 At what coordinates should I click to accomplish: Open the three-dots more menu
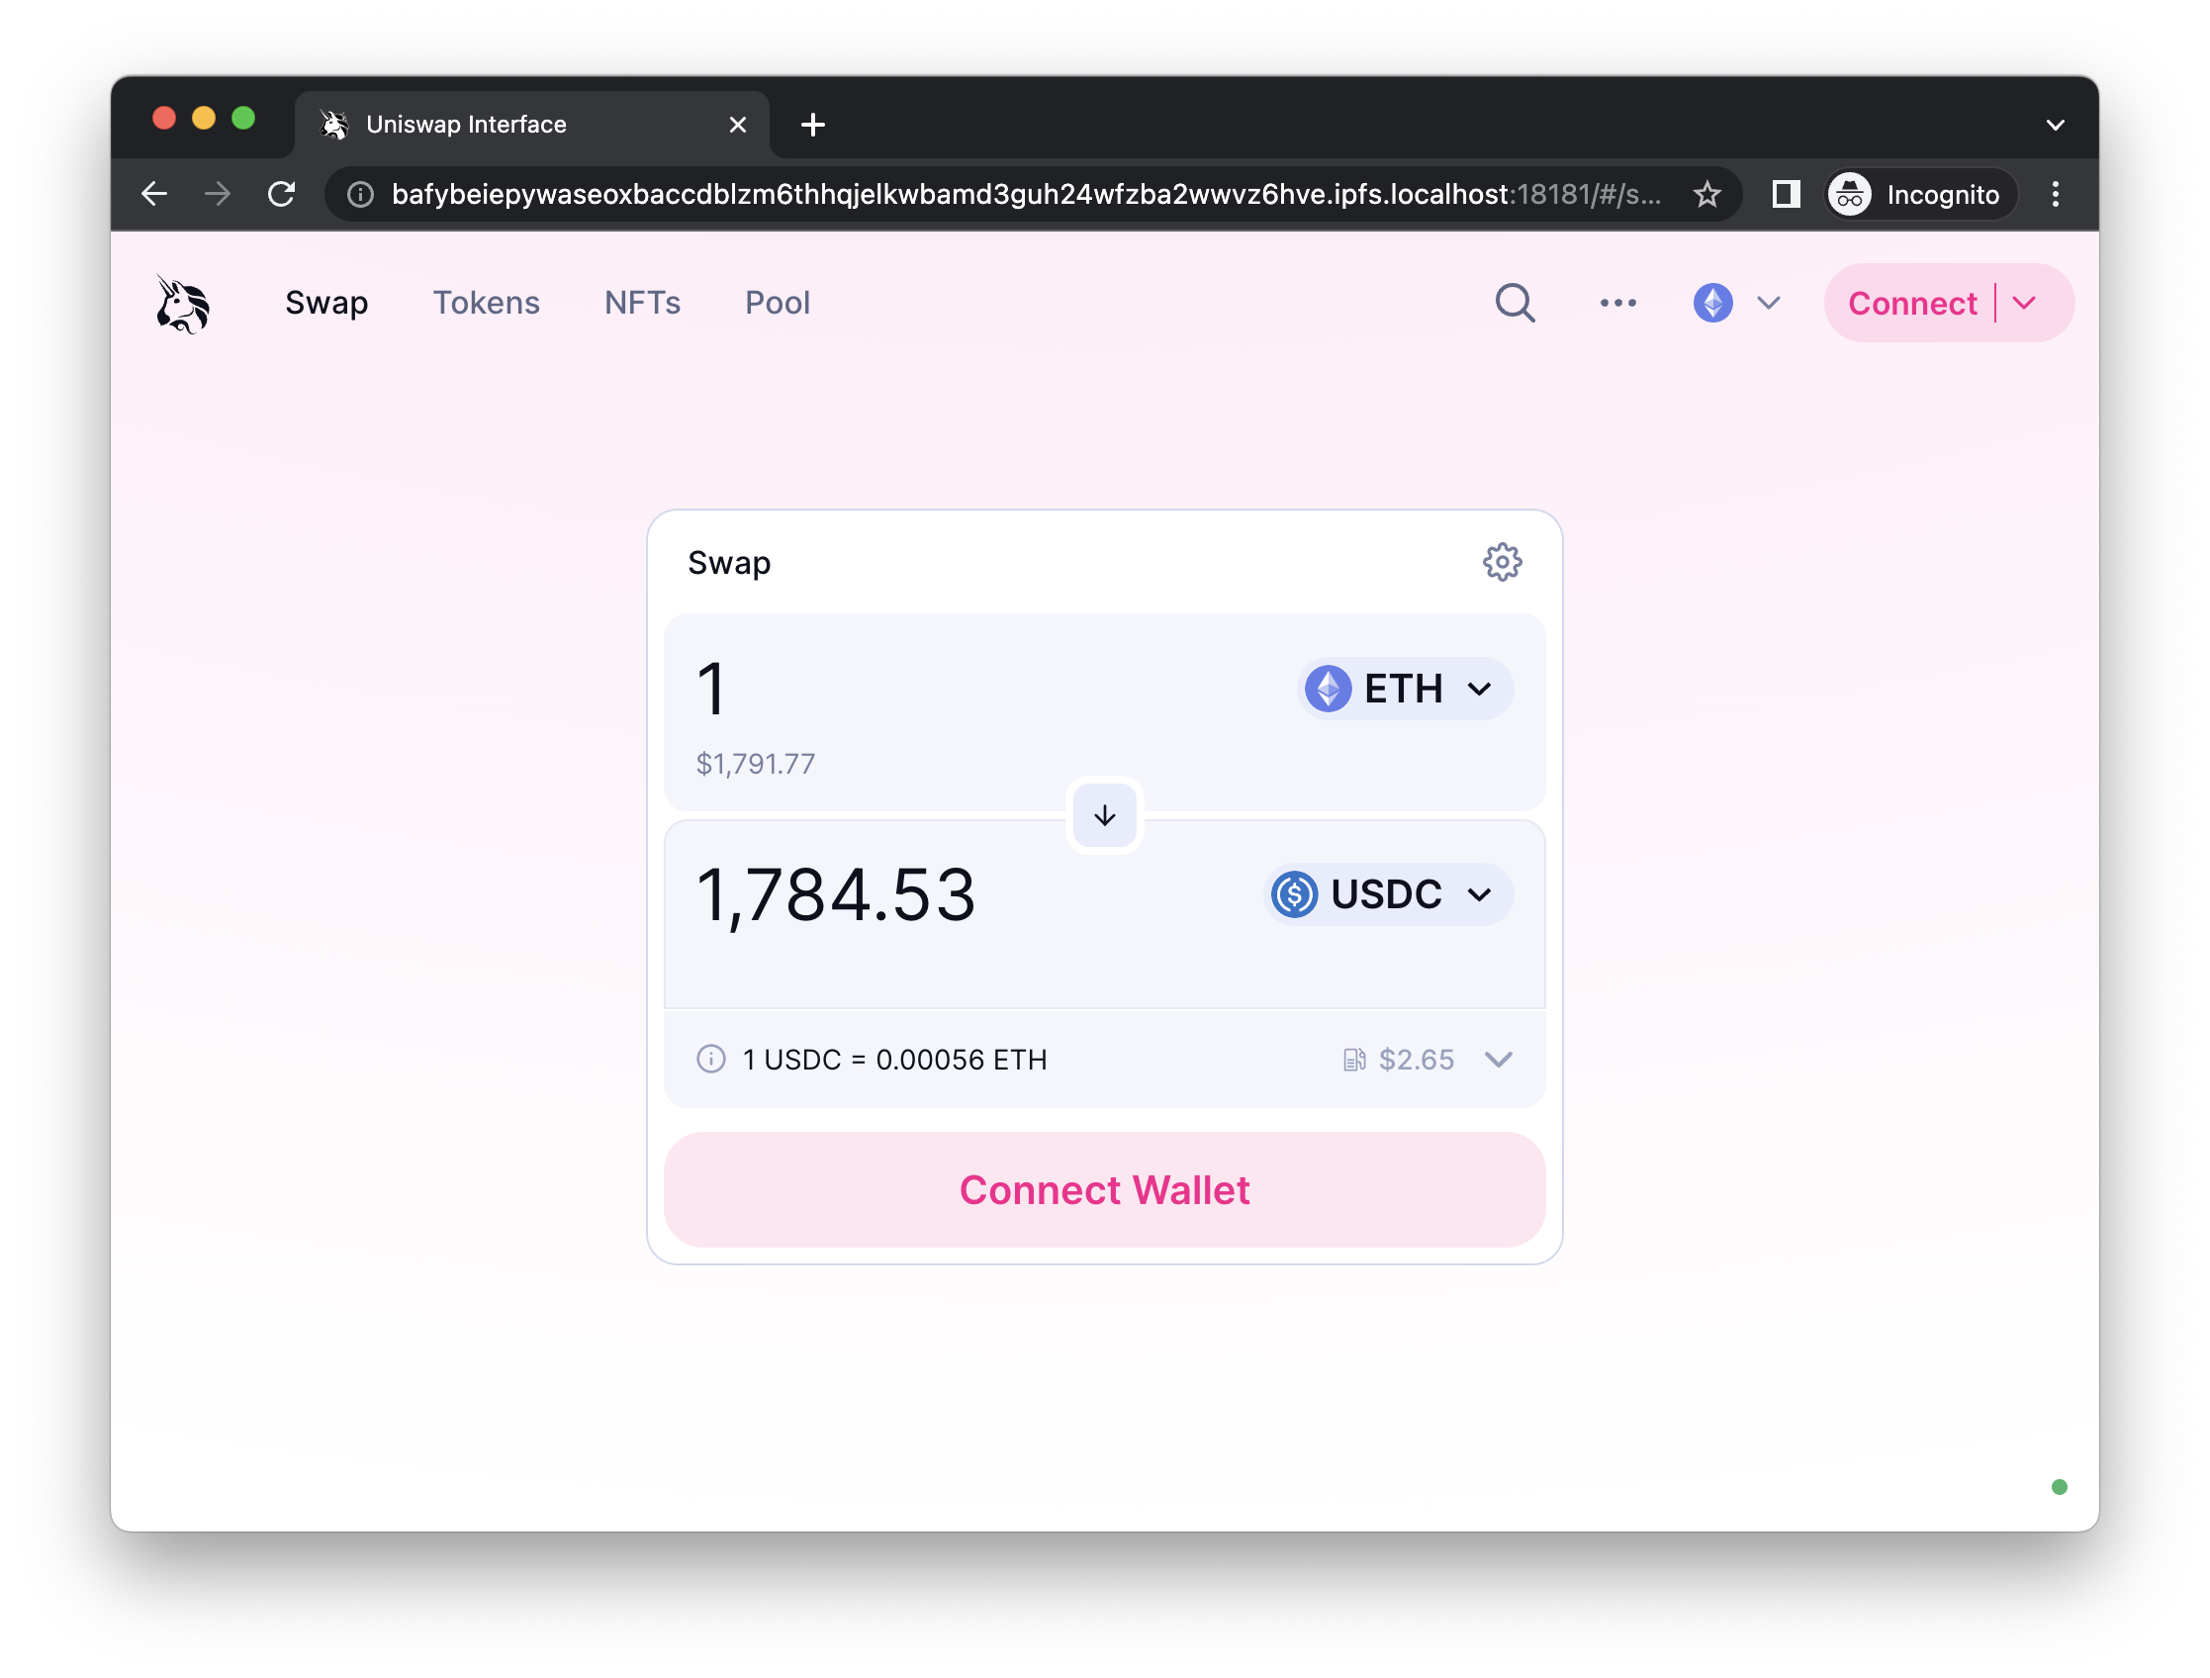pyautogui.click(x=1617, y=303)
